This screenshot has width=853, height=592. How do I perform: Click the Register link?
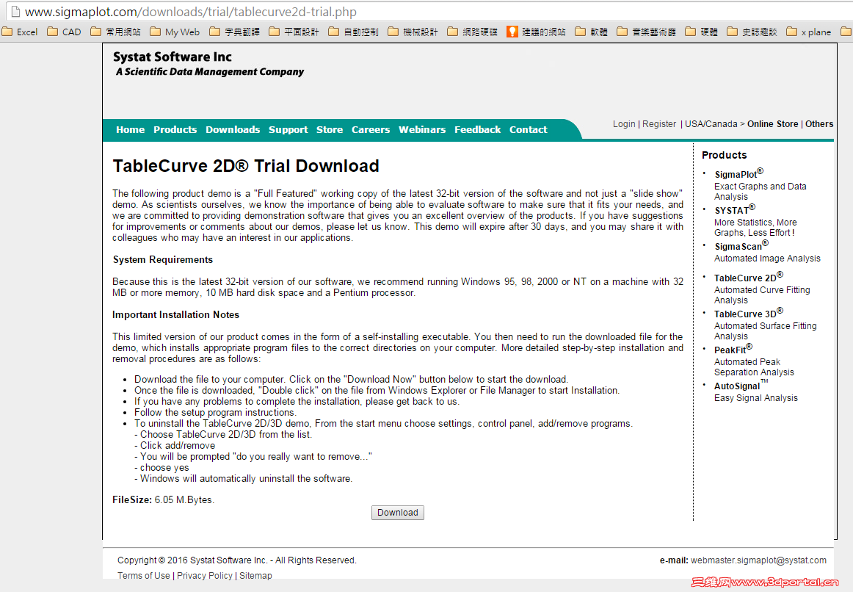[x=658, y=124]
